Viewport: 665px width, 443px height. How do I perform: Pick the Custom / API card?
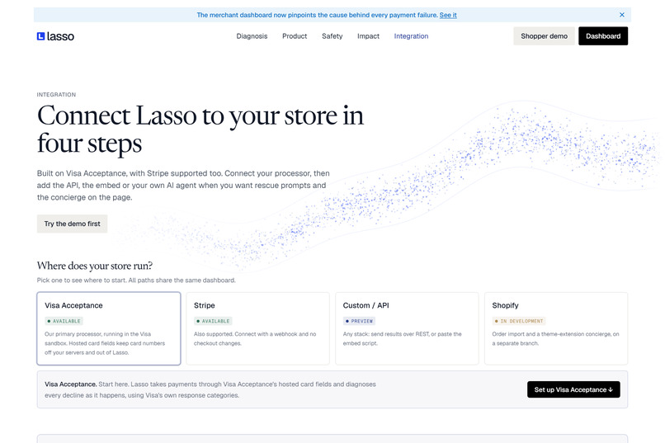[x=407, y=328]
